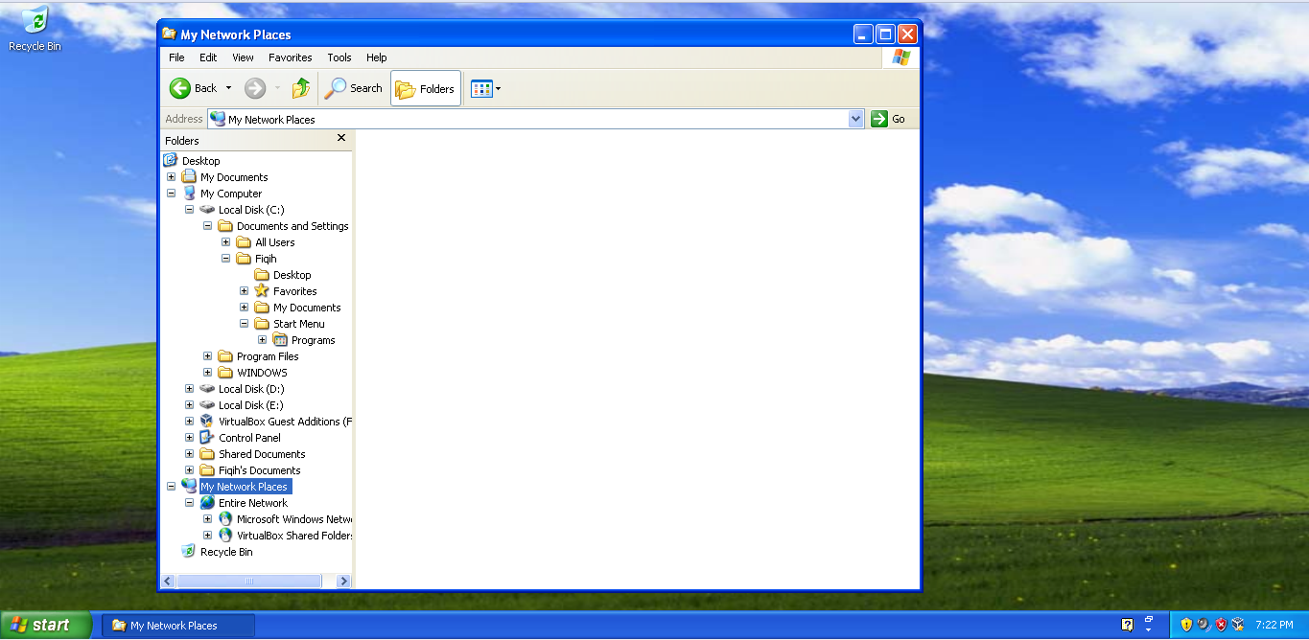Image resolution: width=1309 pixels, height=640 pixels.
Task: Select Local Disk (E:) drive icon
Action: point(207,405)
